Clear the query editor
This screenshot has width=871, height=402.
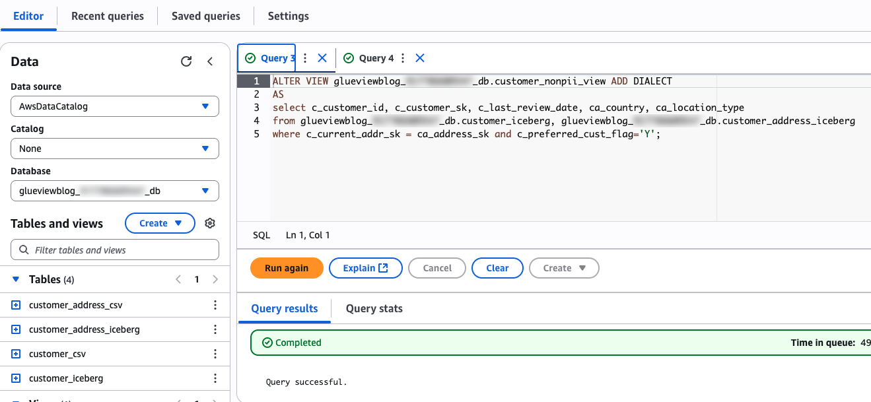tap(497, 268)
